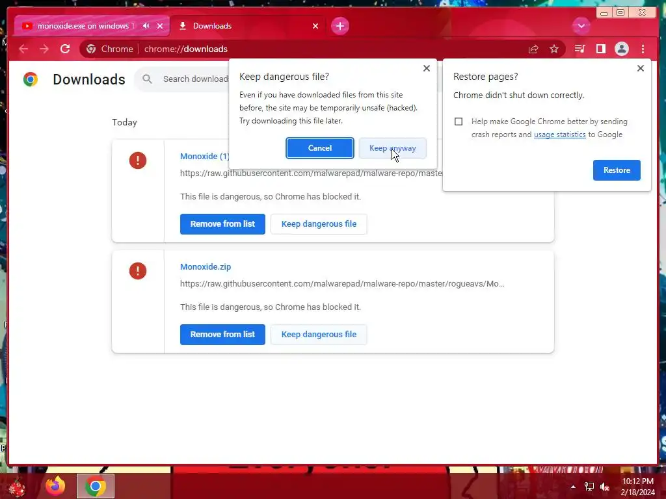Check the send crash reports checkbox
This screenshot has width=666, height=499.
[x=459, y=122]
